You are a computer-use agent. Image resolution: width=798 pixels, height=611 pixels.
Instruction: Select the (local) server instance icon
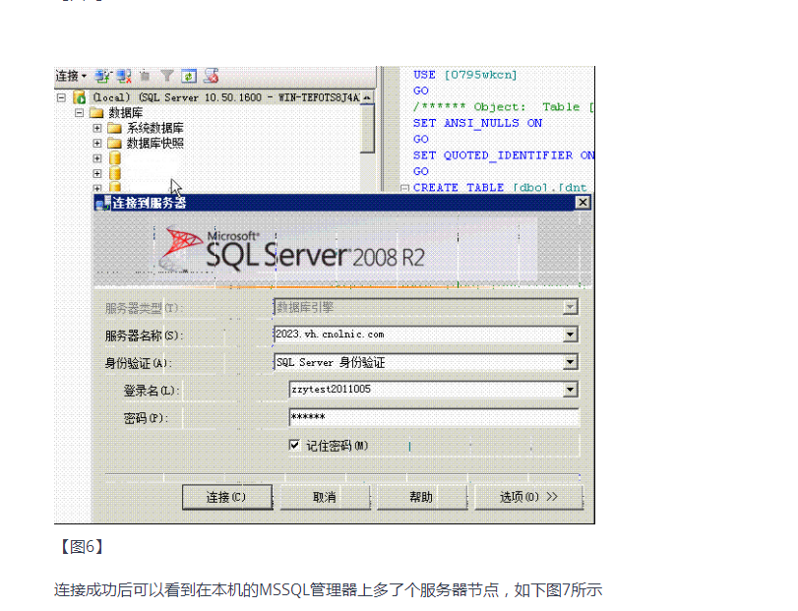coord(80,97)
